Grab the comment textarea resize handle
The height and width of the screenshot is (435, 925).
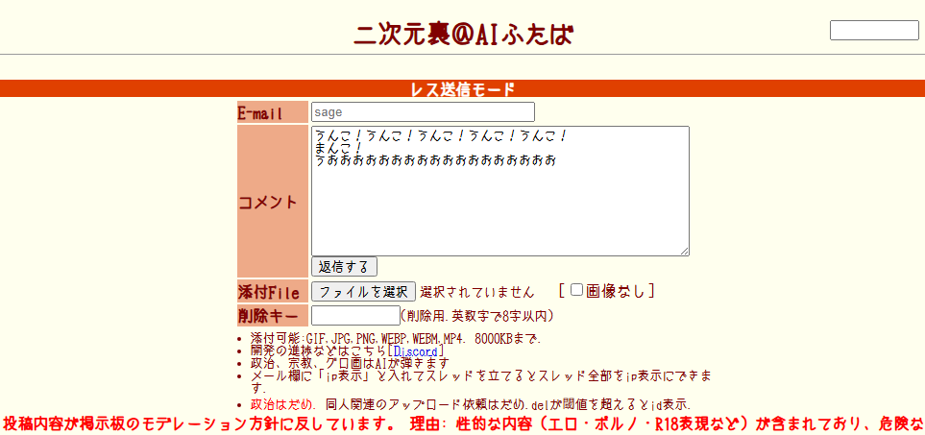(684, 251)
